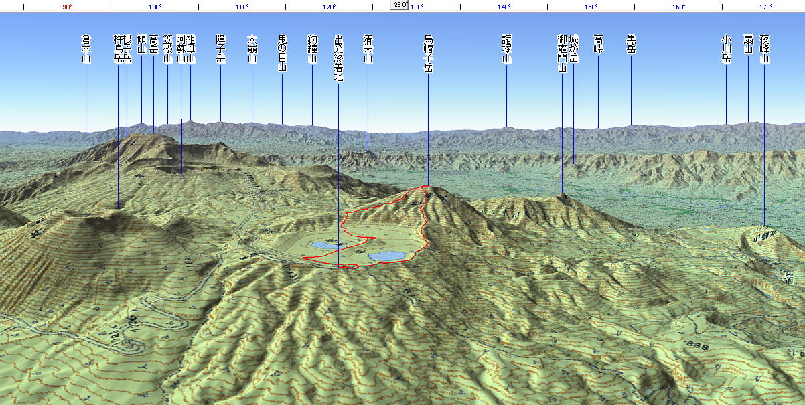The height and width of the screenshot is (405, 805).
Task: Click the 諸塚山 mountain label
Action: point(506,50)
